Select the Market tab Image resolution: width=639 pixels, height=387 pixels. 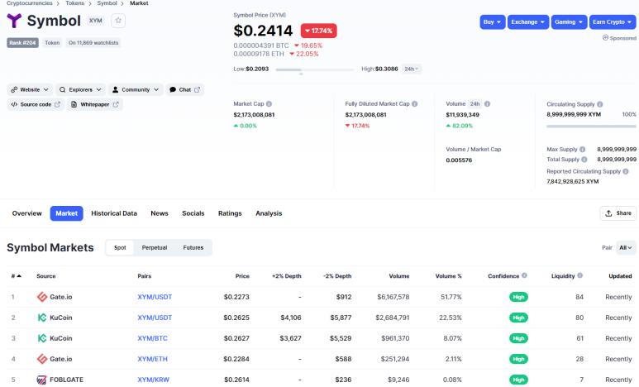coord(66,213)
